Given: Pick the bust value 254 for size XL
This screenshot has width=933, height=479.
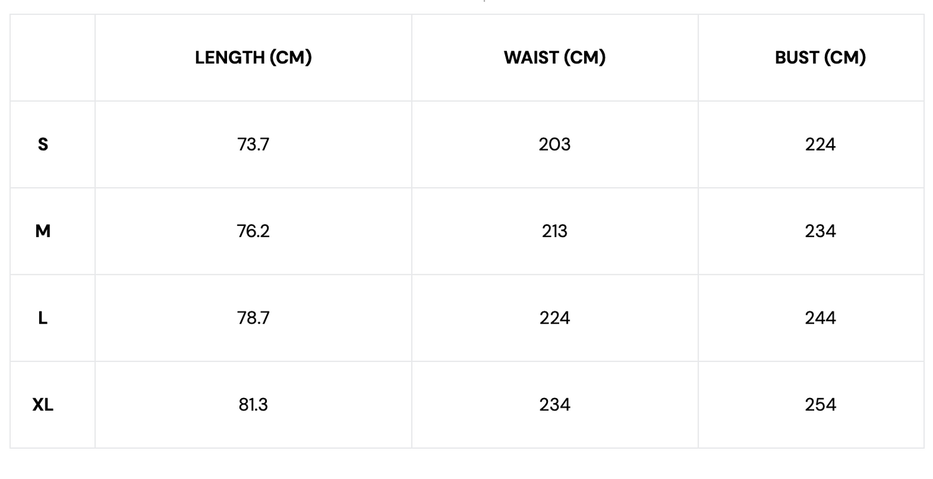Looking at the screenshot, I should [820, 405].
